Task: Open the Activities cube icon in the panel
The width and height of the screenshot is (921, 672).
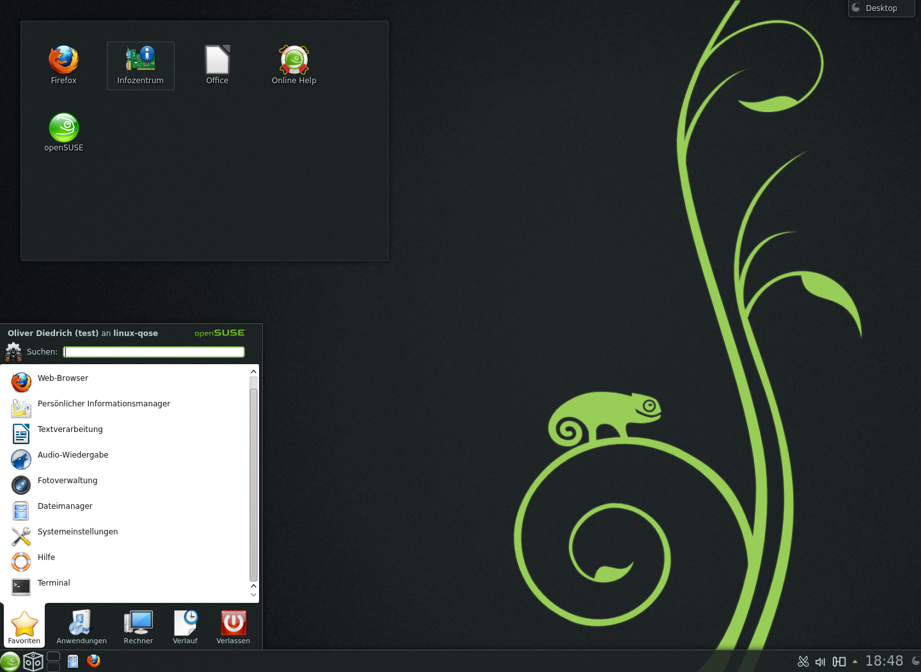Action: [33, 661]
